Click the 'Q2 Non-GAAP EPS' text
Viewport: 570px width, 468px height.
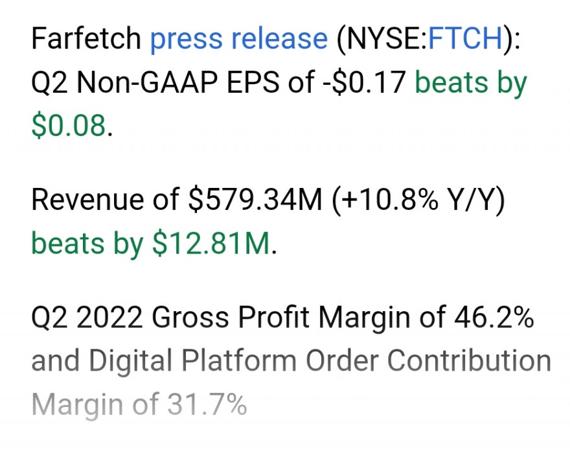(x=155, y=82)
